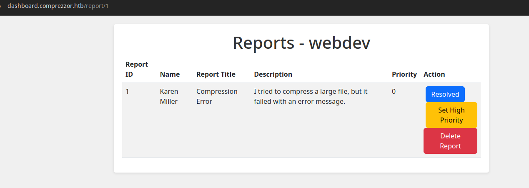Image resolution: width=529 pixels, height=188 pixels.
Task: Click the site info icon beside URL
Action: point(1,6)
